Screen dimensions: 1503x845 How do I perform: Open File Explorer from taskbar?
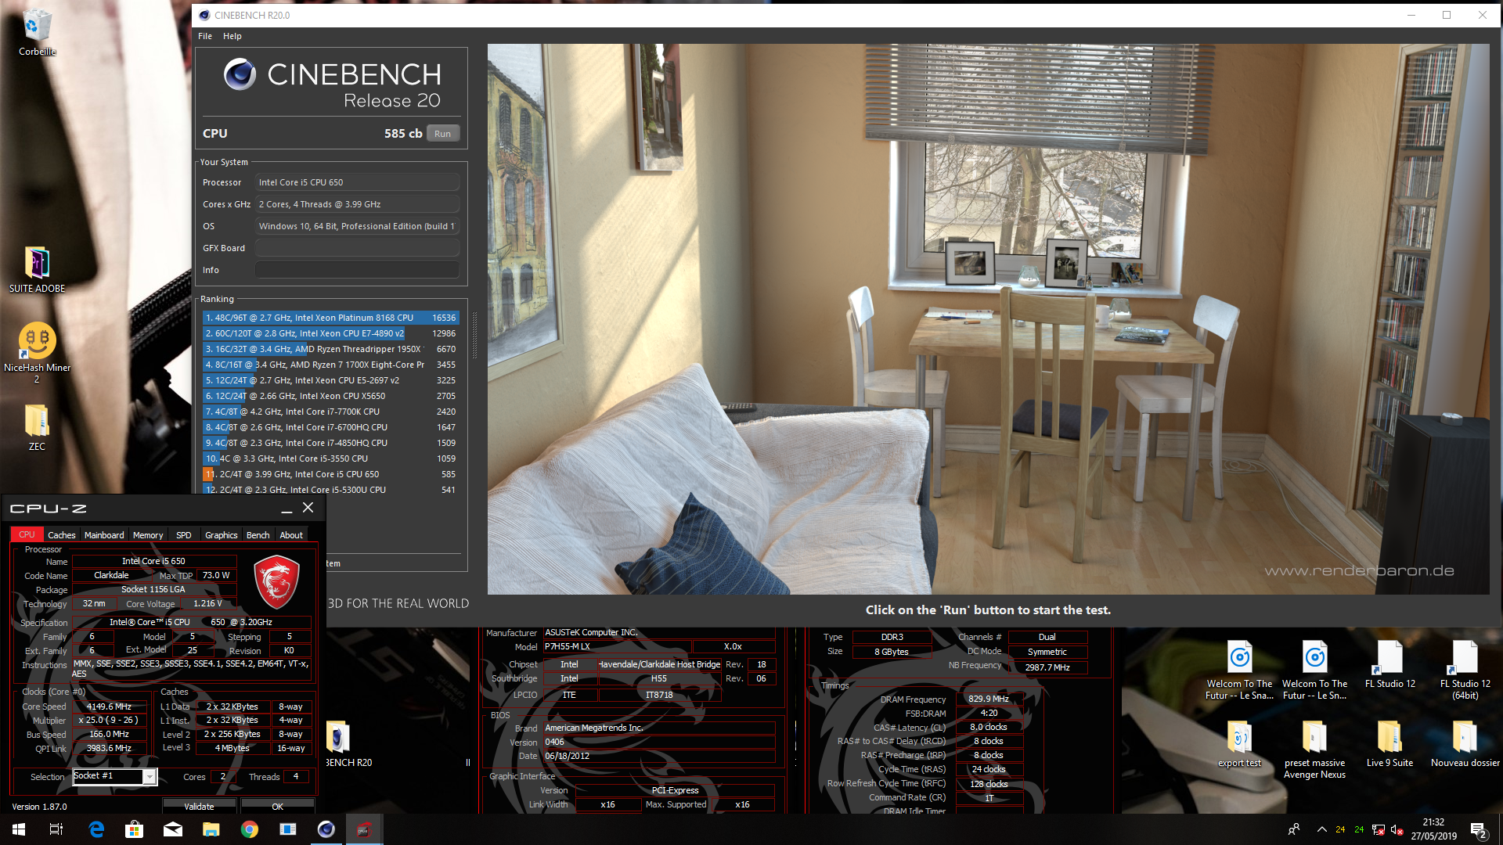[211, 829]
